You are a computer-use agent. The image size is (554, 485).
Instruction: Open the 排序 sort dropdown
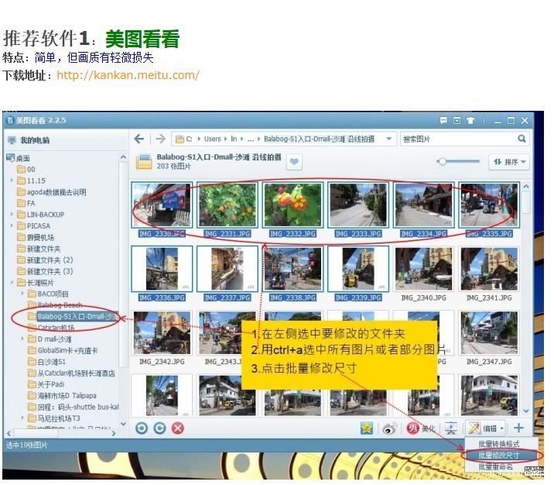508,162
